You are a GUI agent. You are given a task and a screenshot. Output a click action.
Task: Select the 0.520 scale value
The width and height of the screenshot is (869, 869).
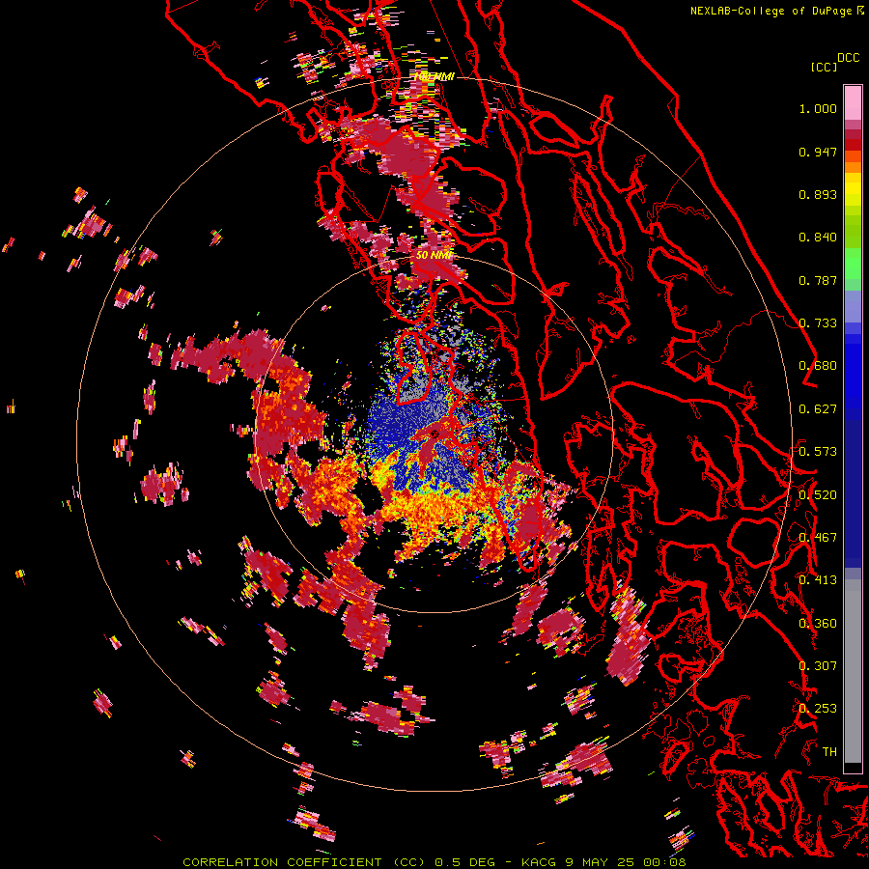[x=818, y=495]
